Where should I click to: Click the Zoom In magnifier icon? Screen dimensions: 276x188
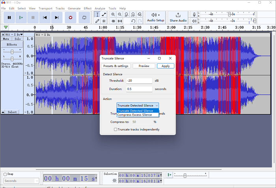point(113,15)
